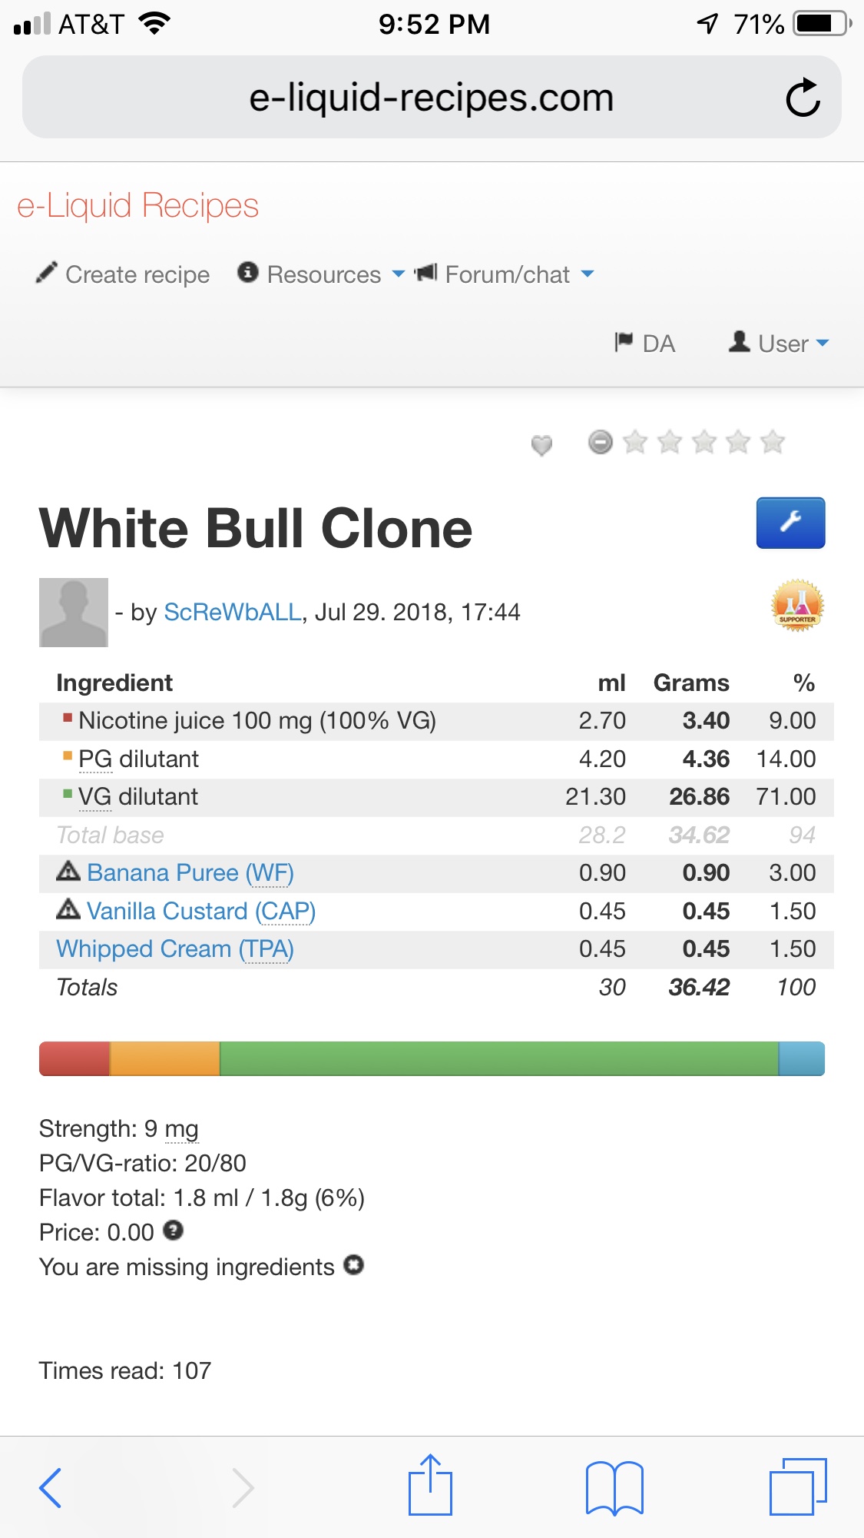This screenshot has height=1538, width=864.
Task: Tap the heart favorite icon
Action: (x=541, y=444)
